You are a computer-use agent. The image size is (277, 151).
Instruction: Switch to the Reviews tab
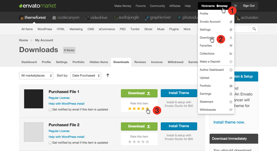pos(140,62)
